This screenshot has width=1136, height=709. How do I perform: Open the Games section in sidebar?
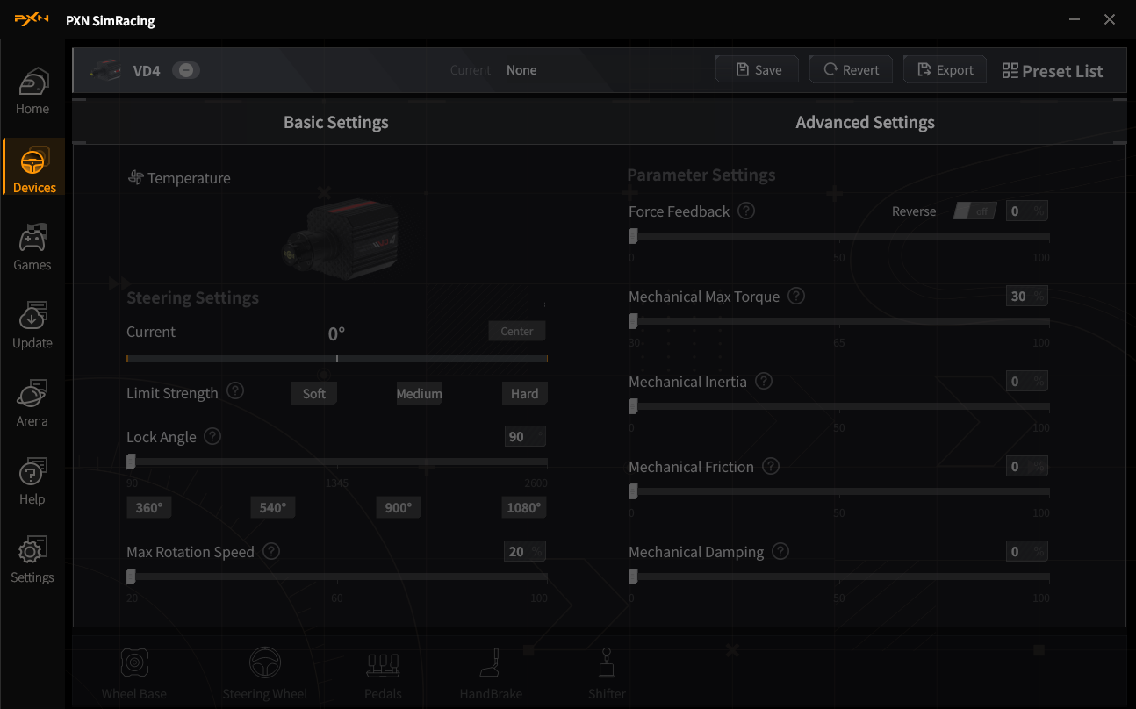coord(32,247)
